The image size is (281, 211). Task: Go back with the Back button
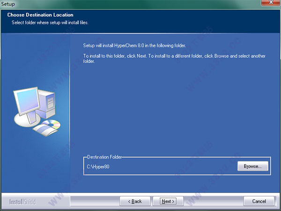(135, 201)
